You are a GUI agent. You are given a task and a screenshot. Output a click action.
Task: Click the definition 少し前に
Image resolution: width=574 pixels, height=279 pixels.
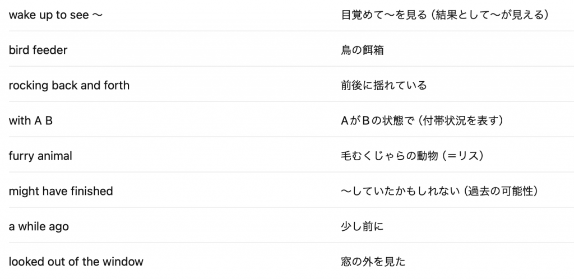pyautogui.click(x=363, y=227)
